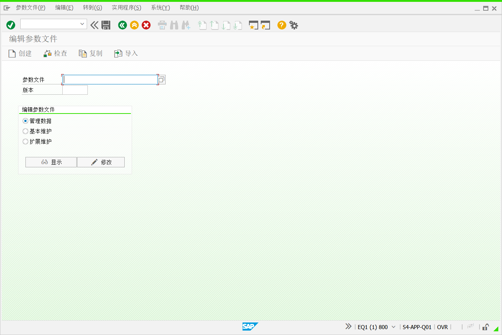This screenshot has height=335, width=502.
Task: Select the 管理数据 radio button
Action: (x=25, y=121)
